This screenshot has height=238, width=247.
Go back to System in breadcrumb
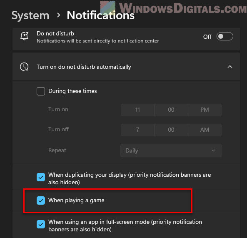coord(30,15)
